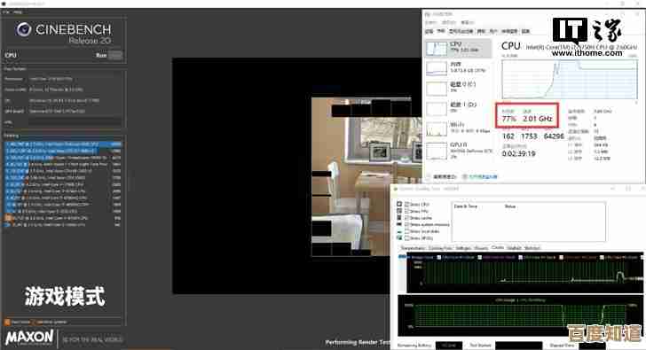
Task: Switch to the 性能 tab in Task Manager
Action: click(441, 31)
